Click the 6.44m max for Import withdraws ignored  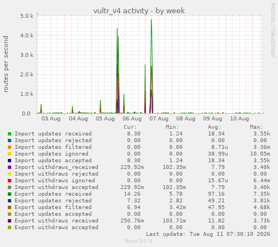tap(262, 181)
